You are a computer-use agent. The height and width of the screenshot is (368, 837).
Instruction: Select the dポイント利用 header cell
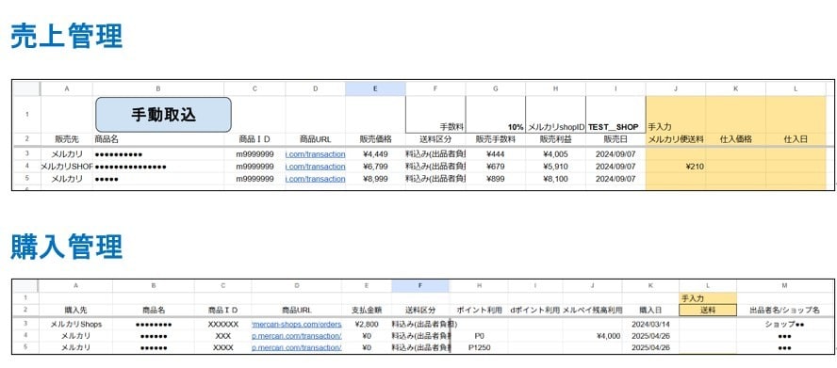(x=534, y=310)
